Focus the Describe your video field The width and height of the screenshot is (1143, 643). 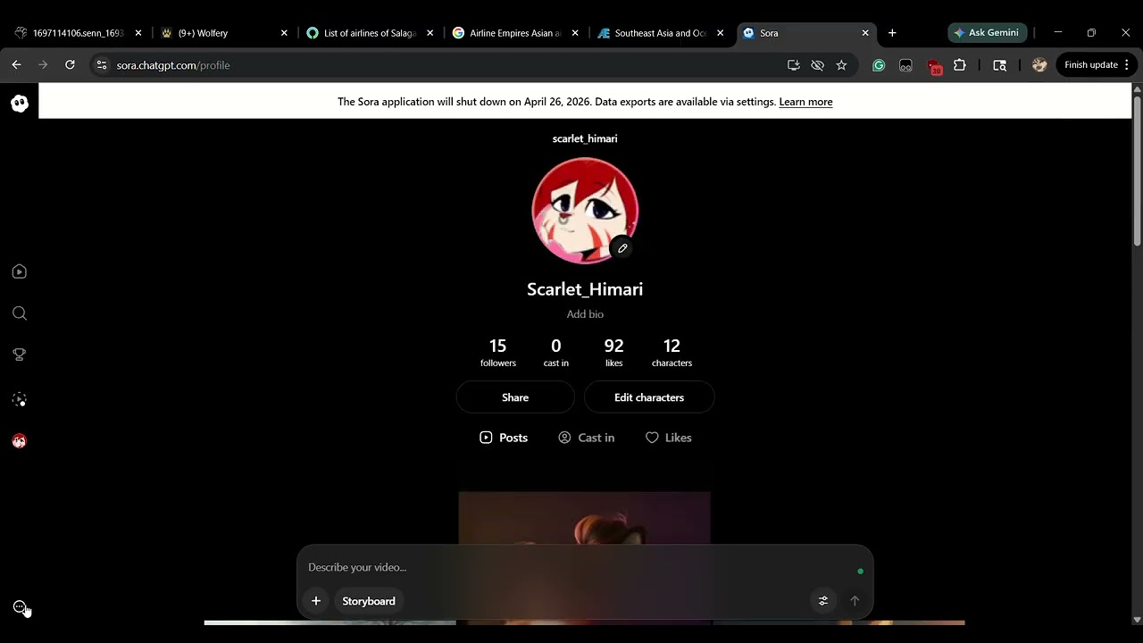[571, 567]
